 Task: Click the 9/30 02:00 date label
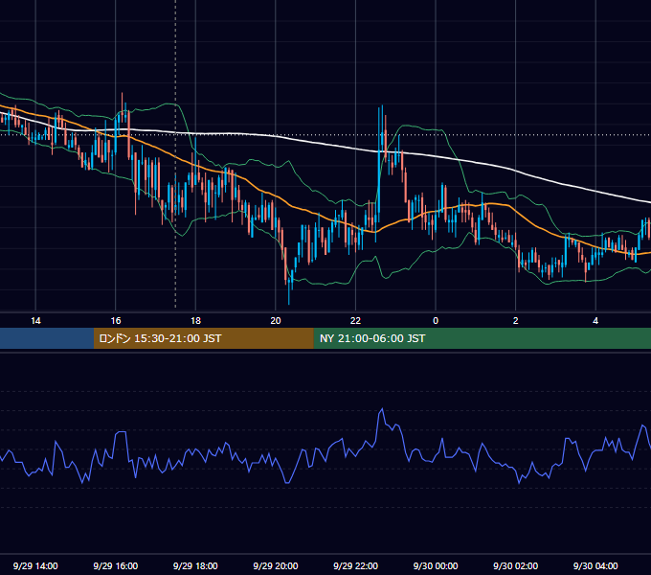click(x=516, y=565)
